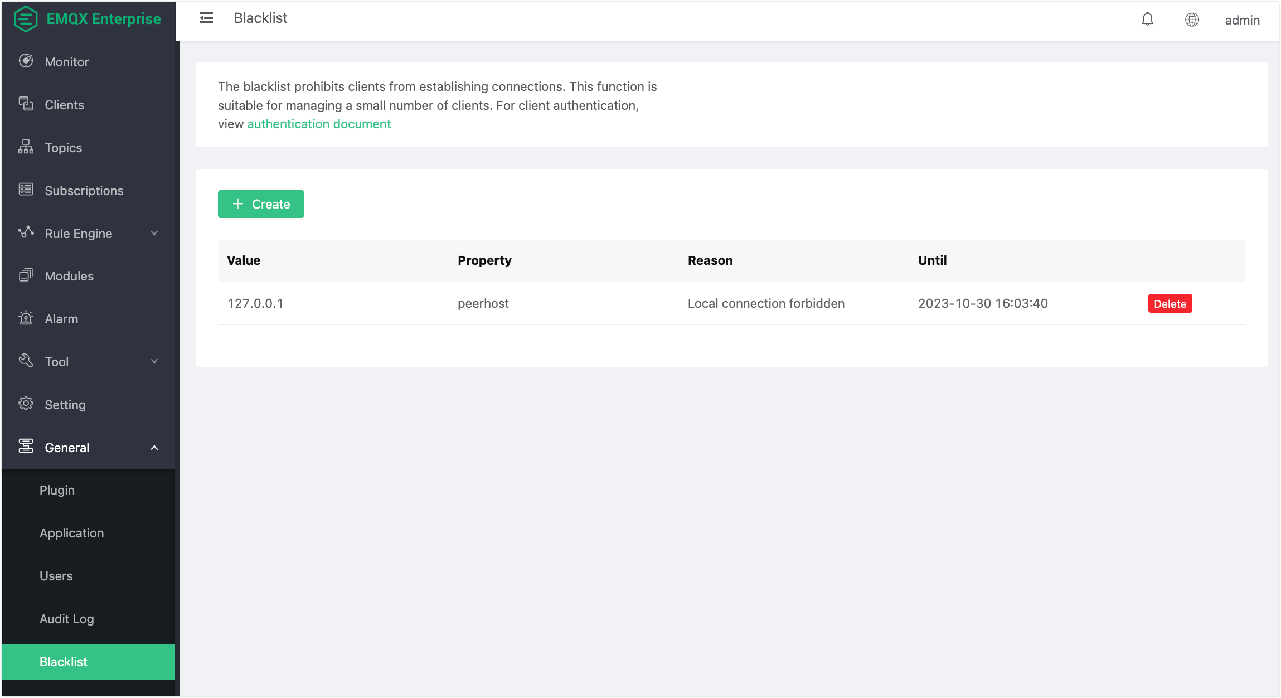Click the Modules stacked-squares icon
This screenshot has width=1281, height=698.
pyautogui.click(x=26, y=275)
